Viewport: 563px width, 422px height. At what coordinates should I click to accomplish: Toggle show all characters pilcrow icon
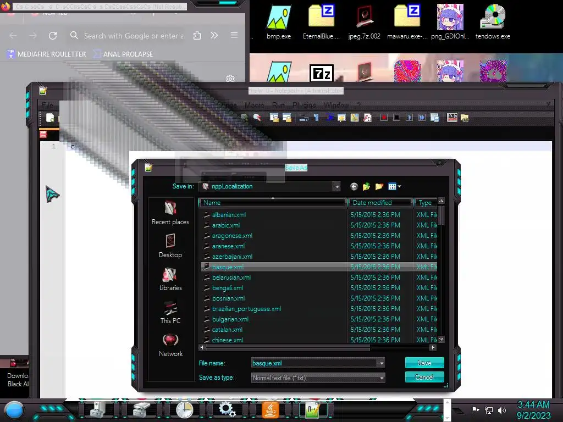316,118
